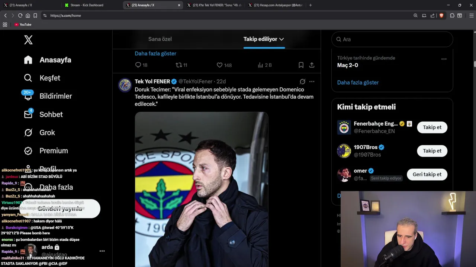The width and height of the screenshot is (476, 267).
Task: Click the share page icon in address bar
Action: pos(432,16)
